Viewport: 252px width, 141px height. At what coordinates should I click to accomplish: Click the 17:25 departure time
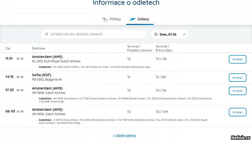10,90
